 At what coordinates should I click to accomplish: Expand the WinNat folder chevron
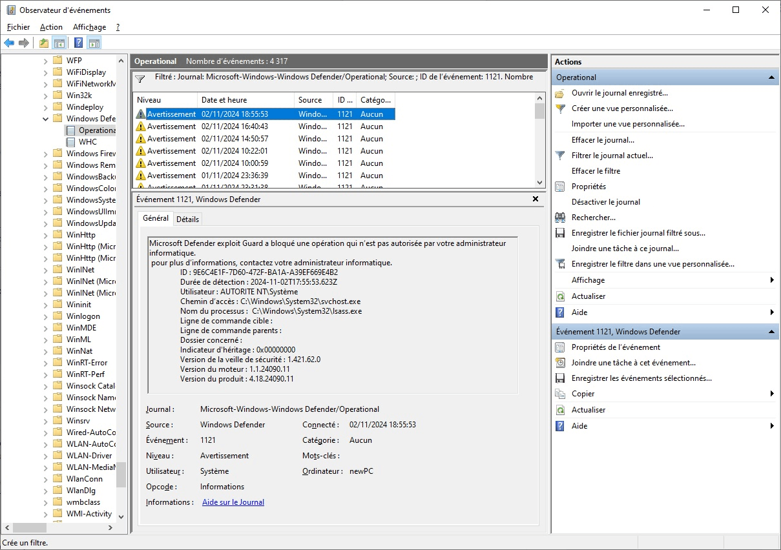coord(46,351)
